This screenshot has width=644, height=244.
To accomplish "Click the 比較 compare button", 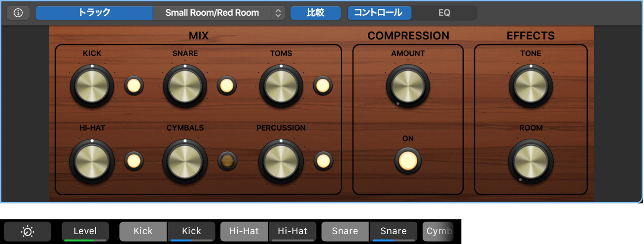I will coord(316,13).
